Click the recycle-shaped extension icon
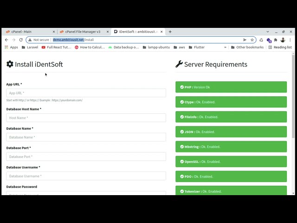Screen dimensions: 297x223 click(x=261, y=40)
